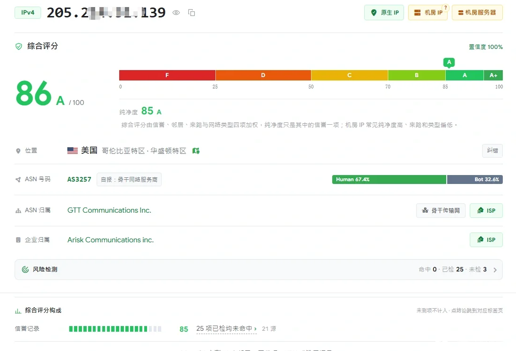The image size is (516, 351).
Task: Click the large 86 score value
Action: pos(33,94)
